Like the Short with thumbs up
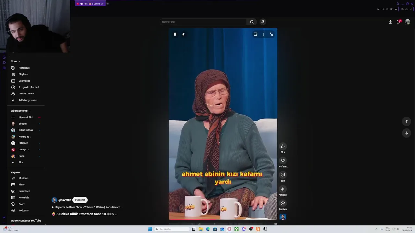The height and width of the screenshot is (233, 415). (x=283, y=146)
